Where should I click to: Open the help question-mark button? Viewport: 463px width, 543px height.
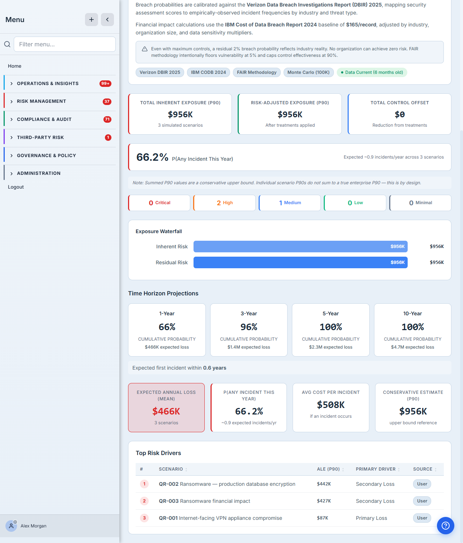(446, 526)
